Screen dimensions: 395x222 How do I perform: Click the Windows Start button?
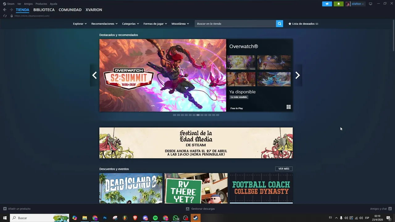point(5,218)
